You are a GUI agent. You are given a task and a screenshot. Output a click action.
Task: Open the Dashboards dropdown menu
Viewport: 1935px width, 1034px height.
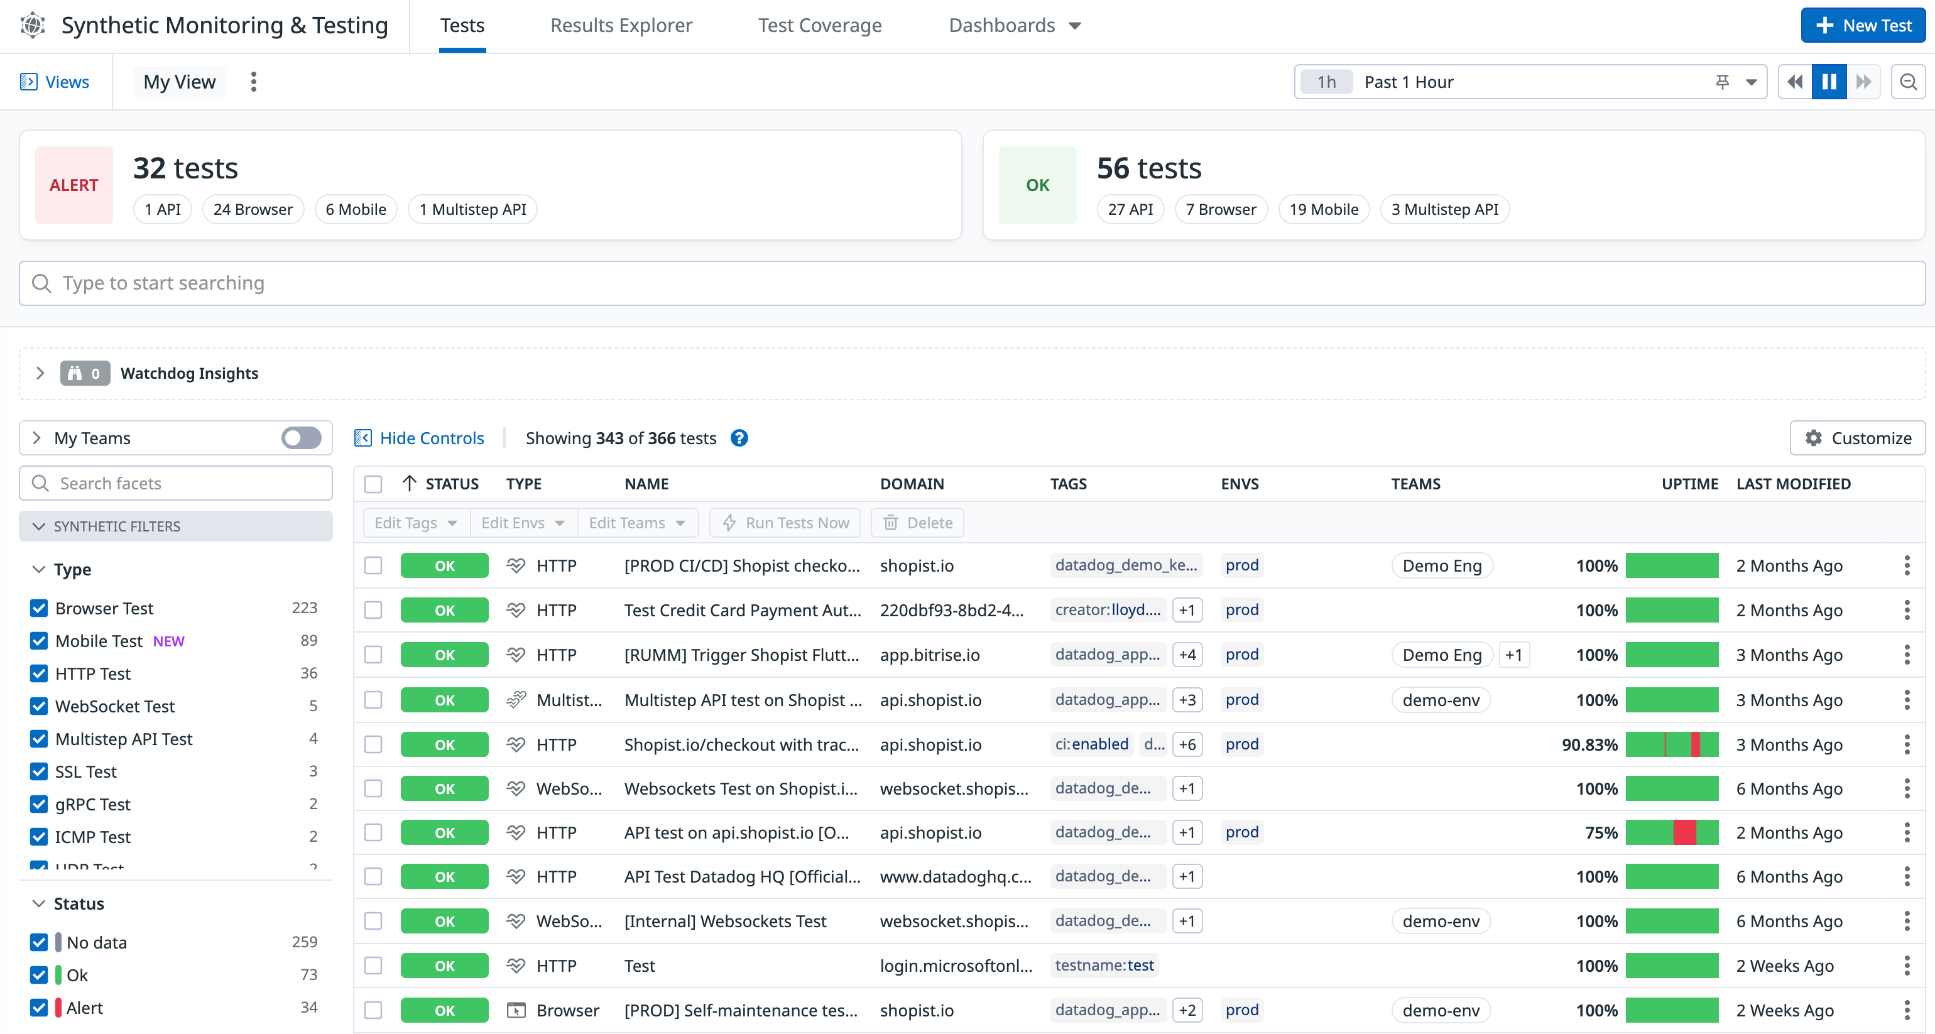pyautogui.click(x=1014, y=26)
